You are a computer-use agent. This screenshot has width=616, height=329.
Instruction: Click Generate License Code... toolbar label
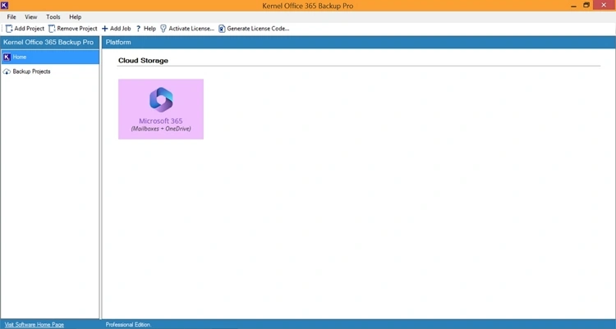click(258, 29)
